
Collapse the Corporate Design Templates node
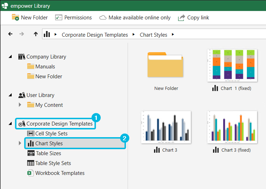tap(11, 124)
